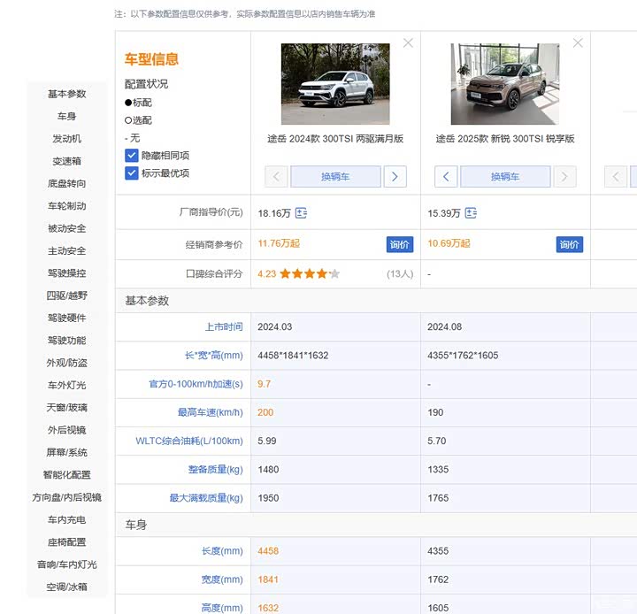Click the 官方0-100km/h加速(s) parameter link
Viewport: 637px width, 614px height.
pyautogui.click(x=196, y=384)
